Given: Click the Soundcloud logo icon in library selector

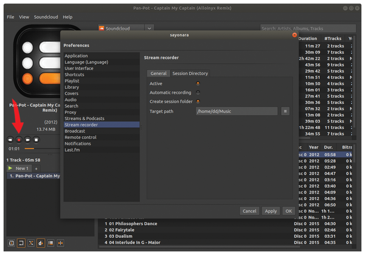Looking at the screenshot, I should point(102,29).
